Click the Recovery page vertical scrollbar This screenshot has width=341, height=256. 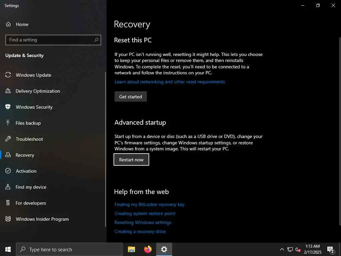(x=340, y=131)
